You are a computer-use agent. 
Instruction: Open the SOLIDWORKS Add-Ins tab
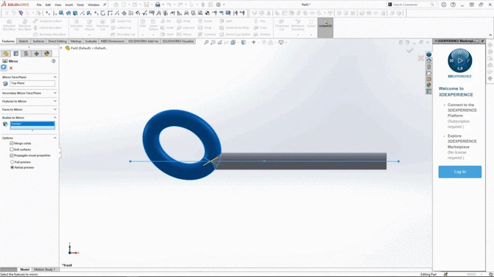click(x=143, y=41)
